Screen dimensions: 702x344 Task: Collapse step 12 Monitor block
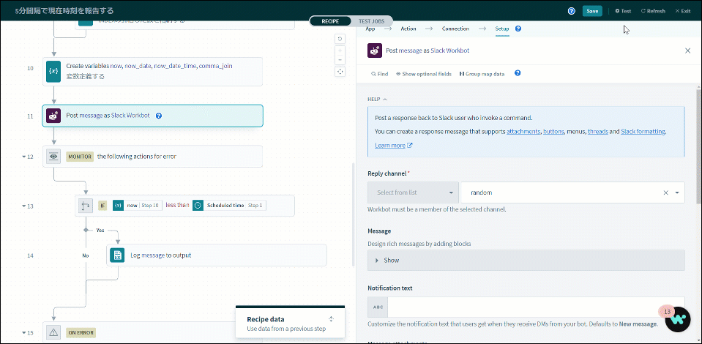pyautogui.click(x=23, y=157)
